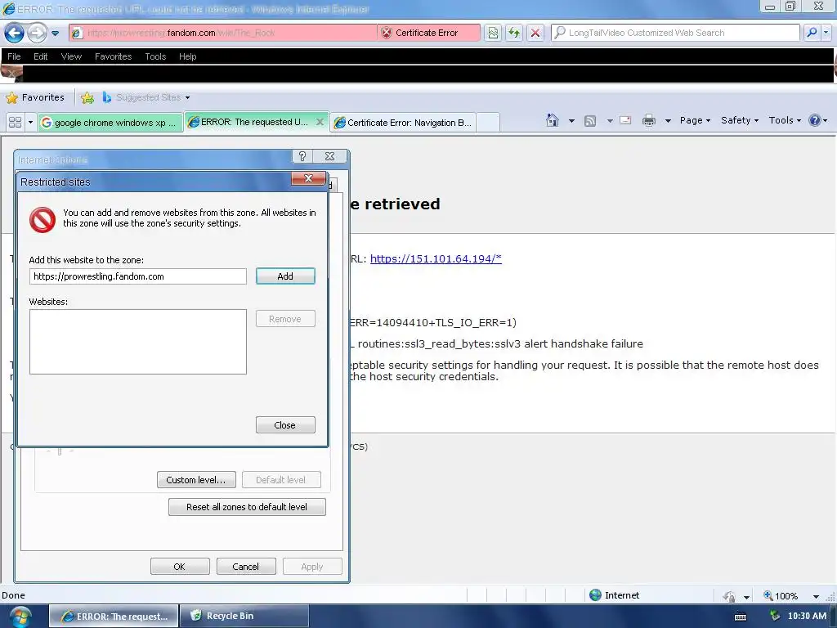Image resolution: width=837 pixels, height=628 pixels.
Task: Click the command bar Help question icon
Action: [815, 120]
